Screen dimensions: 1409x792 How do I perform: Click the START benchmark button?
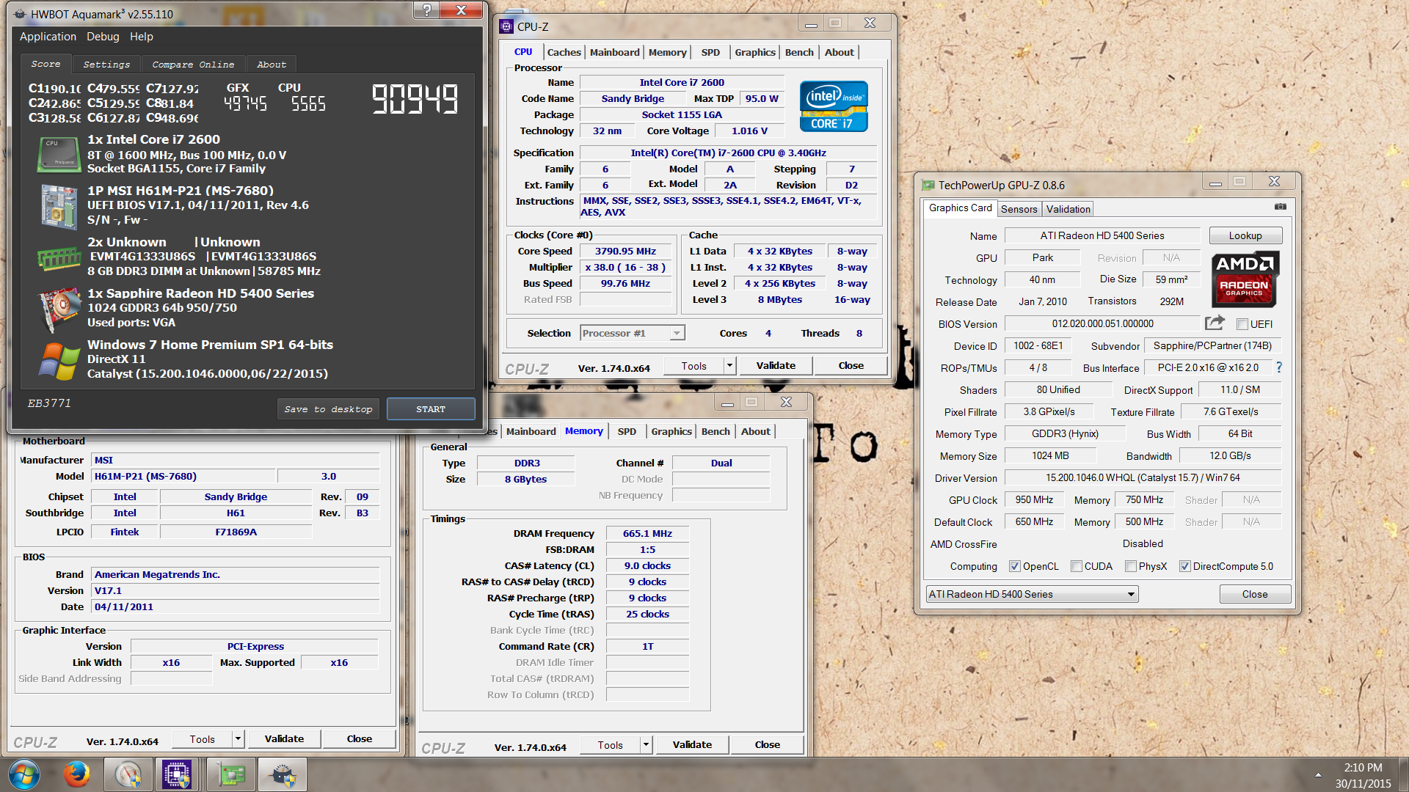coord(431,409)
